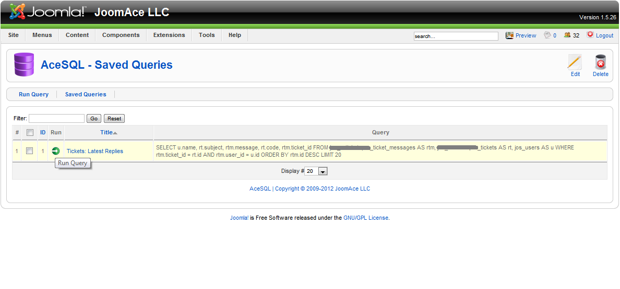
Task: Sort by the ID column header
Action: click(43, 132)
